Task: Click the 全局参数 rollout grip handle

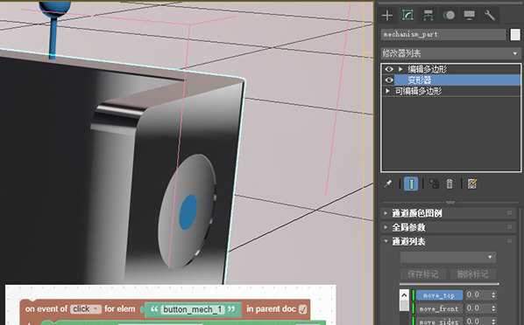Action: tap(510, 227)
